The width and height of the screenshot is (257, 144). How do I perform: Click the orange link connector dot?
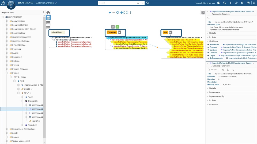[x=157, y=47]
